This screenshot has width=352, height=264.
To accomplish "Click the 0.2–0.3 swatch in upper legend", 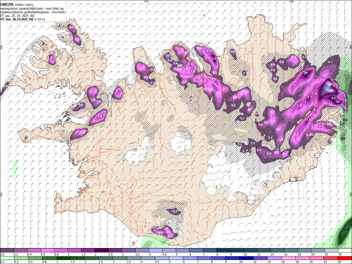I will tap(7, 251).
